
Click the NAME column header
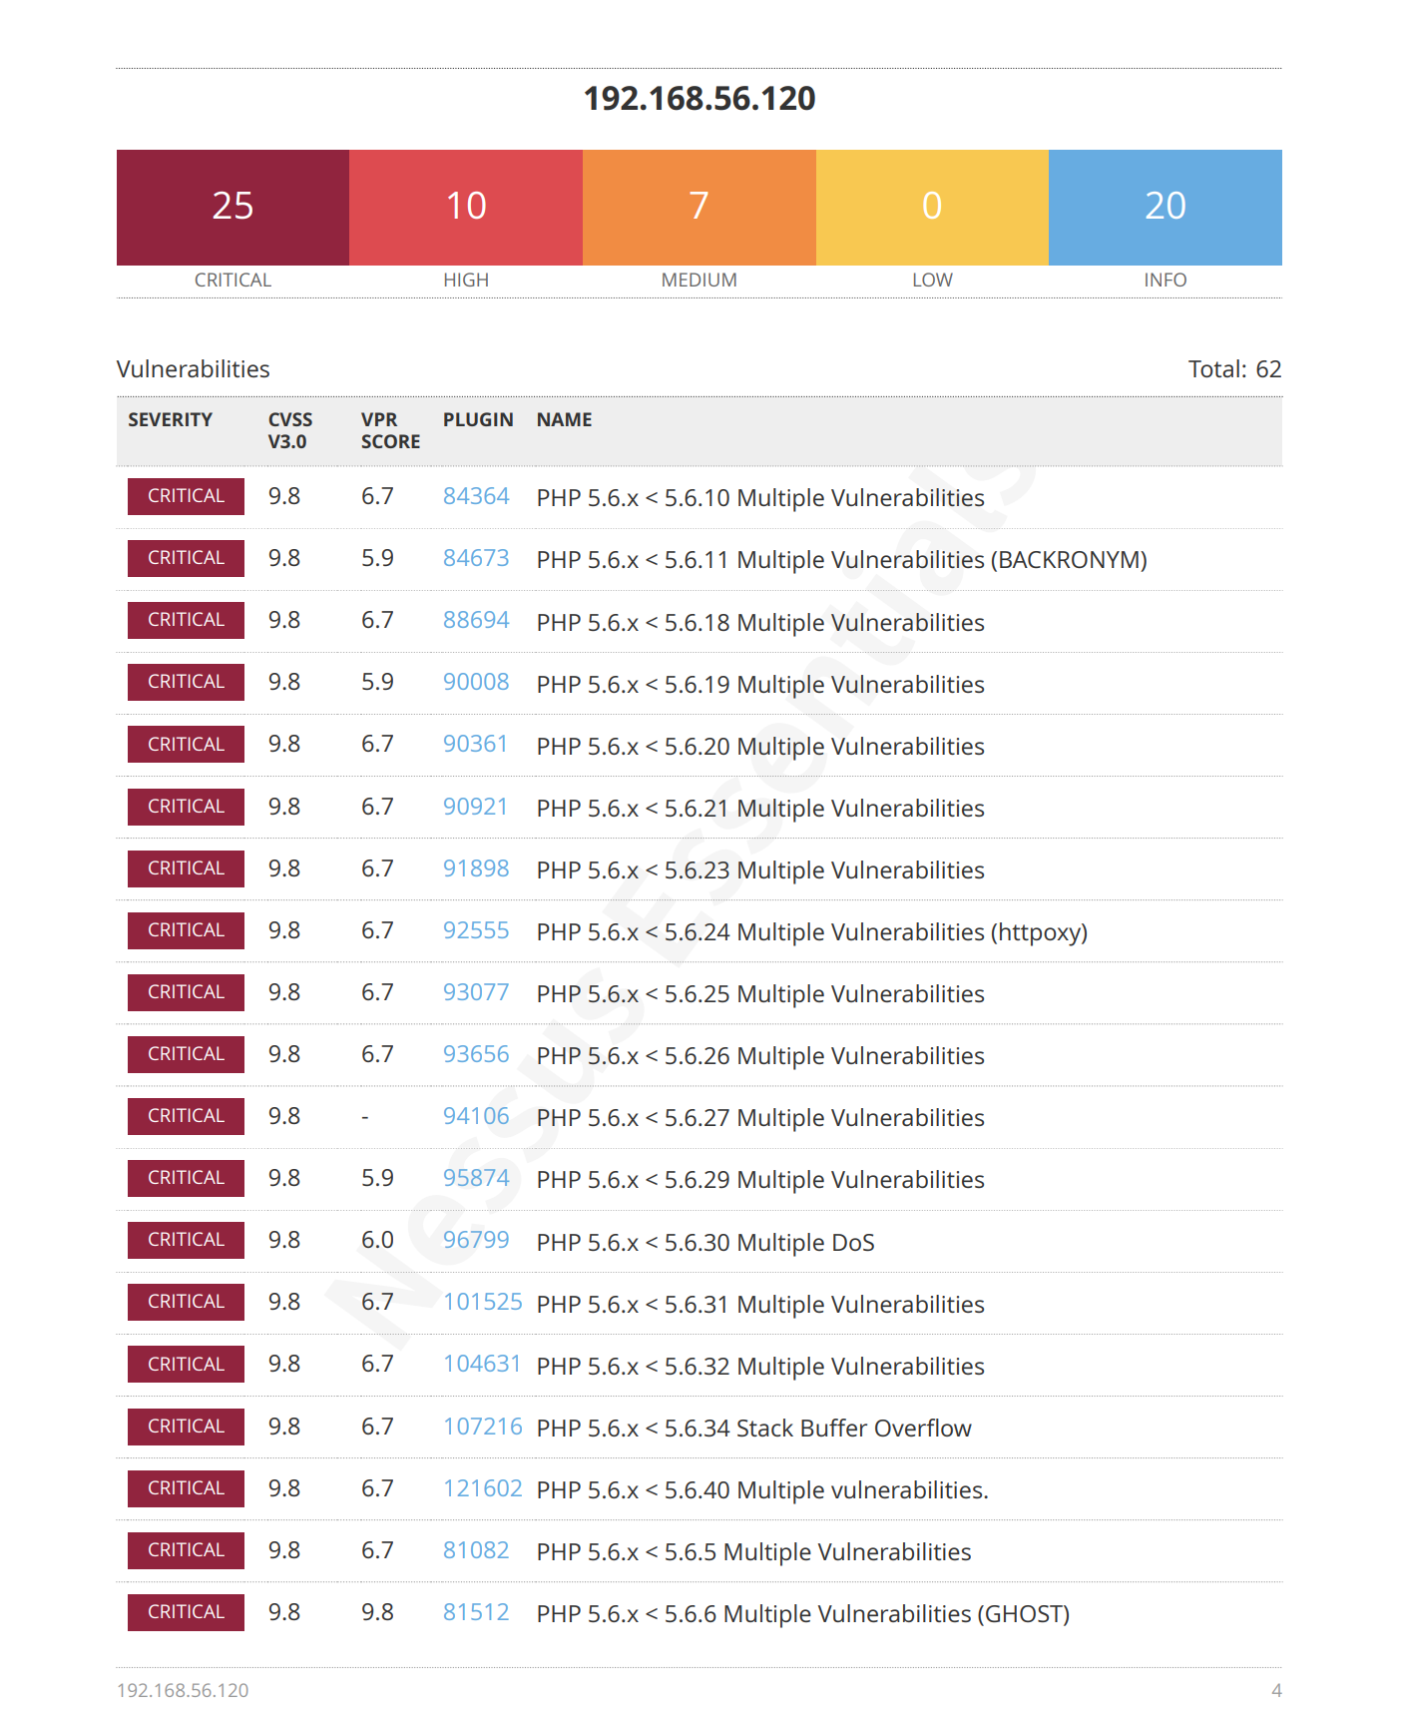(x=564, y=420)
